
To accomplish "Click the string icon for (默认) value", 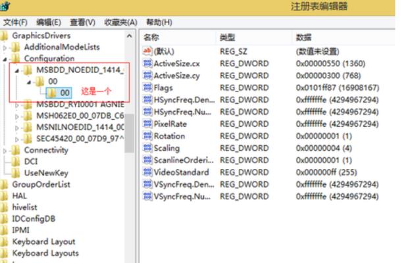I will (147, 51).
